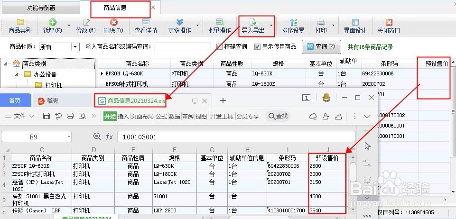The width and height of the screenshot is (456, 219).
Task: Click the WPS collaborate add-user icon
Action: click(x=326, y=117)
